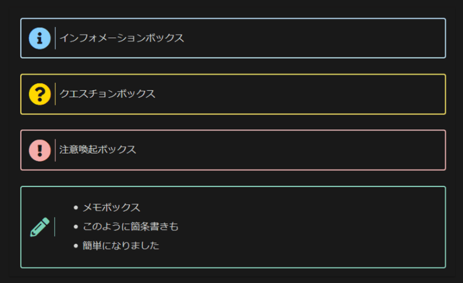
Task: Click the divider beside the information icon
Action: [x=56, y=38]
